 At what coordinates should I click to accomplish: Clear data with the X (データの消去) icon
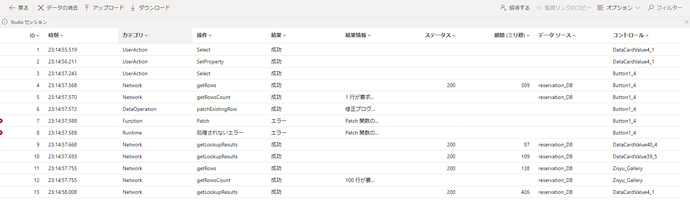[x=41, y=8]
